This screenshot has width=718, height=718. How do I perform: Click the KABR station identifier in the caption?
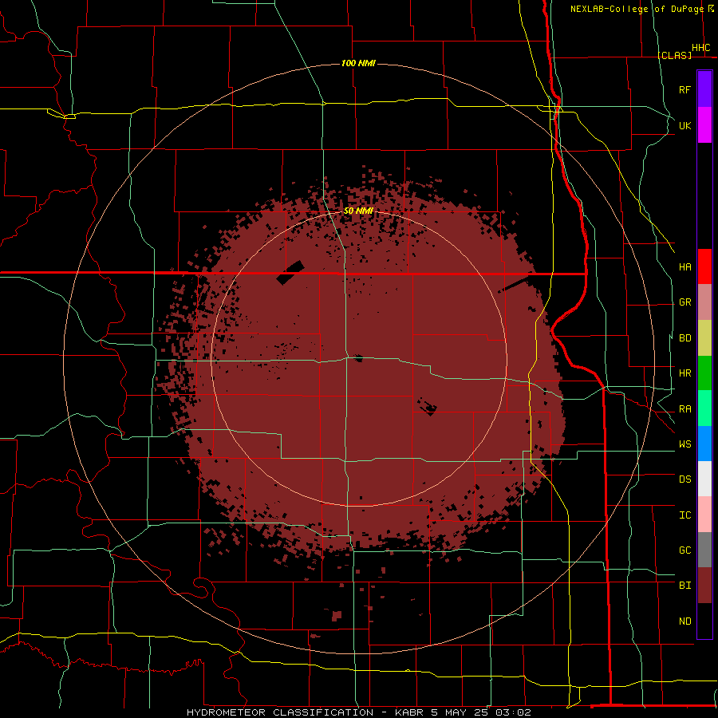click(x=410, y=712)
